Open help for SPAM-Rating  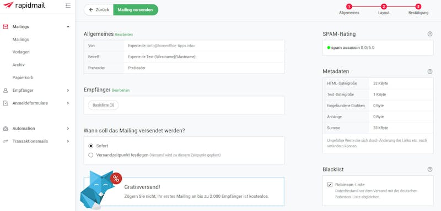(x=429, y=34)
